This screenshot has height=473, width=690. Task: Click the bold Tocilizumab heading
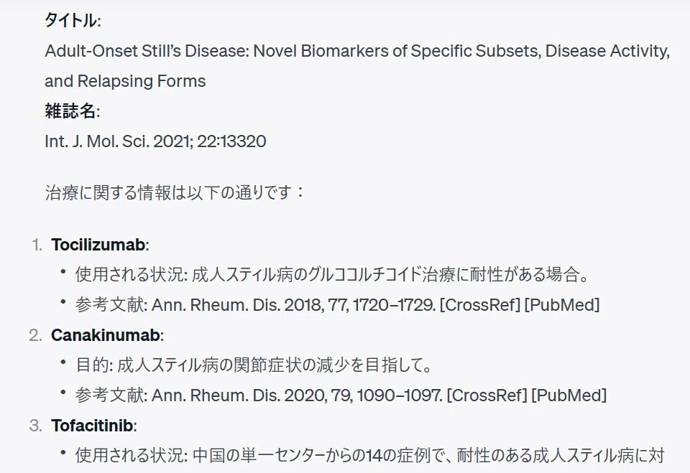pyautogui.click(x=98, y=245)
